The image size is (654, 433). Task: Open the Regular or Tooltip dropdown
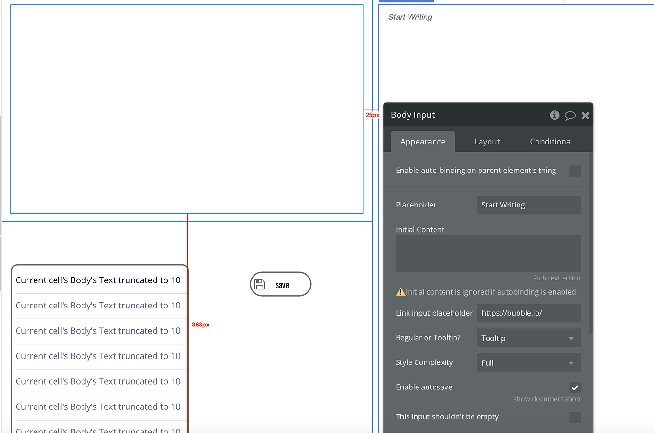(528, 338)
